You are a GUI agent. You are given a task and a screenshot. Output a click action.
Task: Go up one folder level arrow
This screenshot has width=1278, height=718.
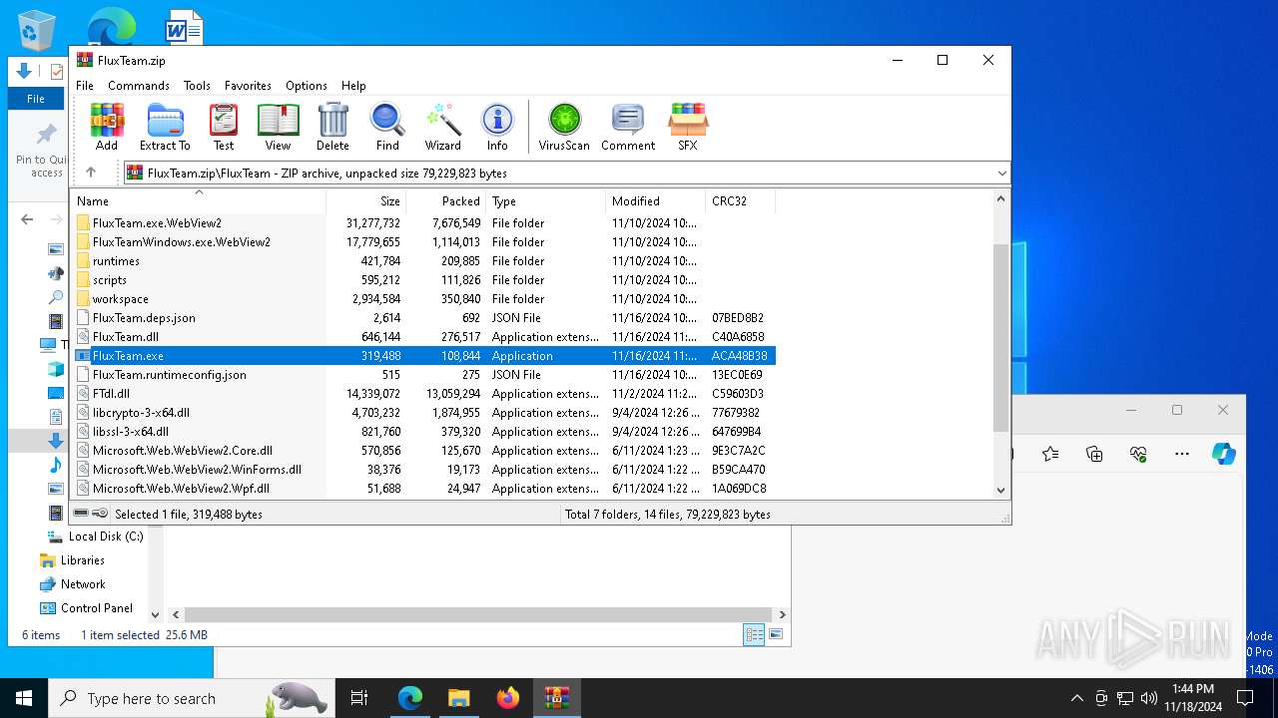(91, 173)
